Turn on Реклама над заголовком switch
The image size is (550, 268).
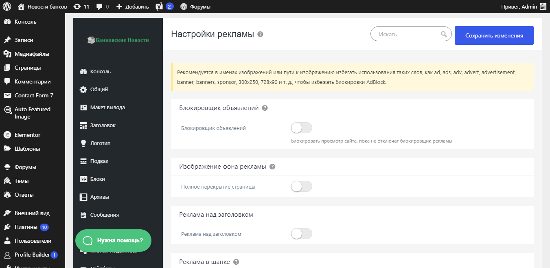coord(302,234)
